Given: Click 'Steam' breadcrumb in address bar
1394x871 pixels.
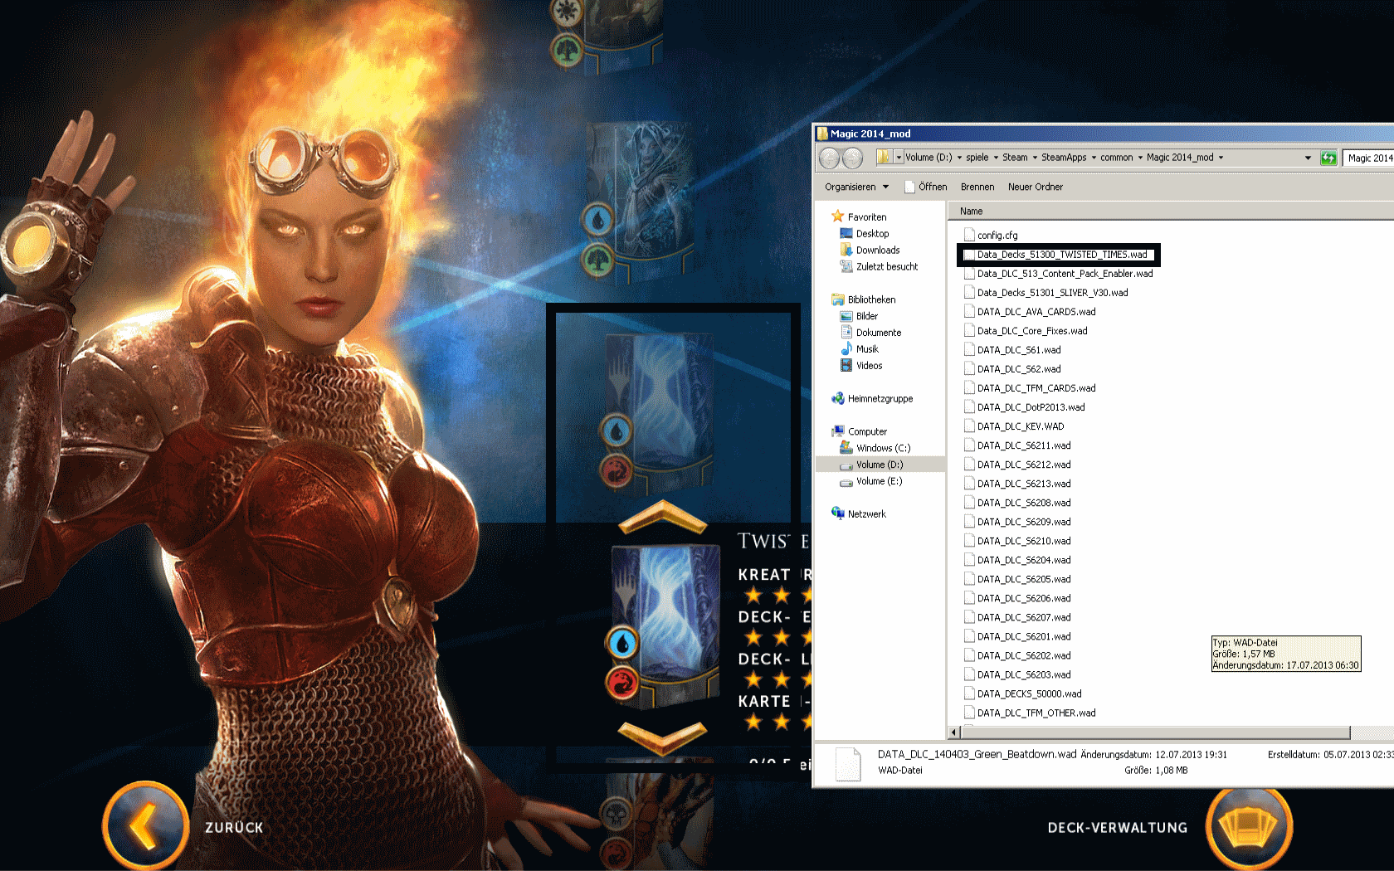Looking at the screenshot, I should coord(1015,158).
